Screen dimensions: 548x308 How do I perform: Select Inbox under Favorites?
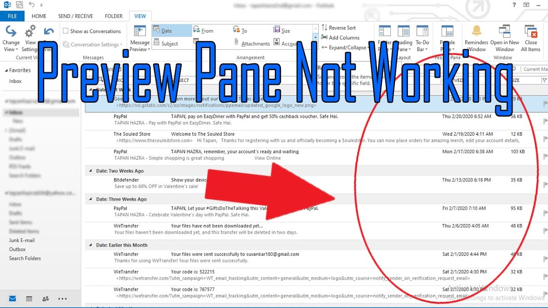coord(15,81)
